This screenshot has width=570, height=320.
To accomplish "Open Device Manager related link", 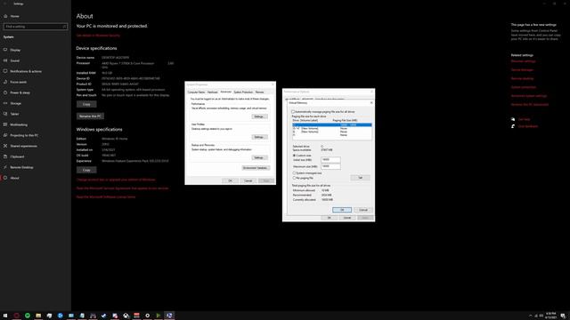I will coord(522,70).
